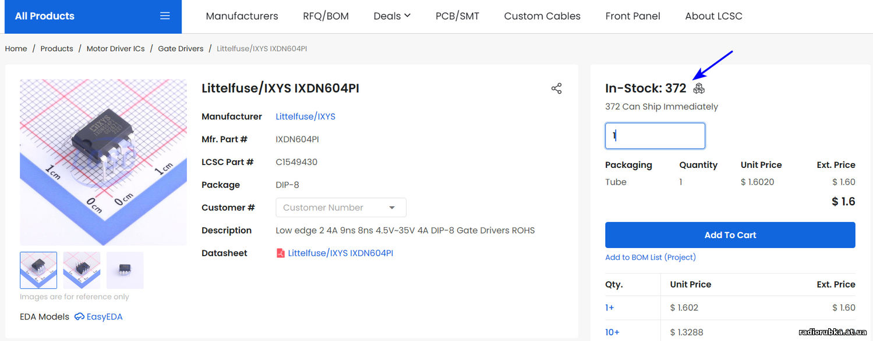Expand the Deals dropdown menu
873x341 pixels.
392,16
